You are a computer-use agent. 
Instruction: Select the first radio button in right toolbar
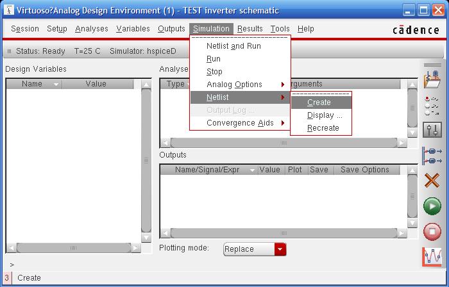[x=428, y=99]
